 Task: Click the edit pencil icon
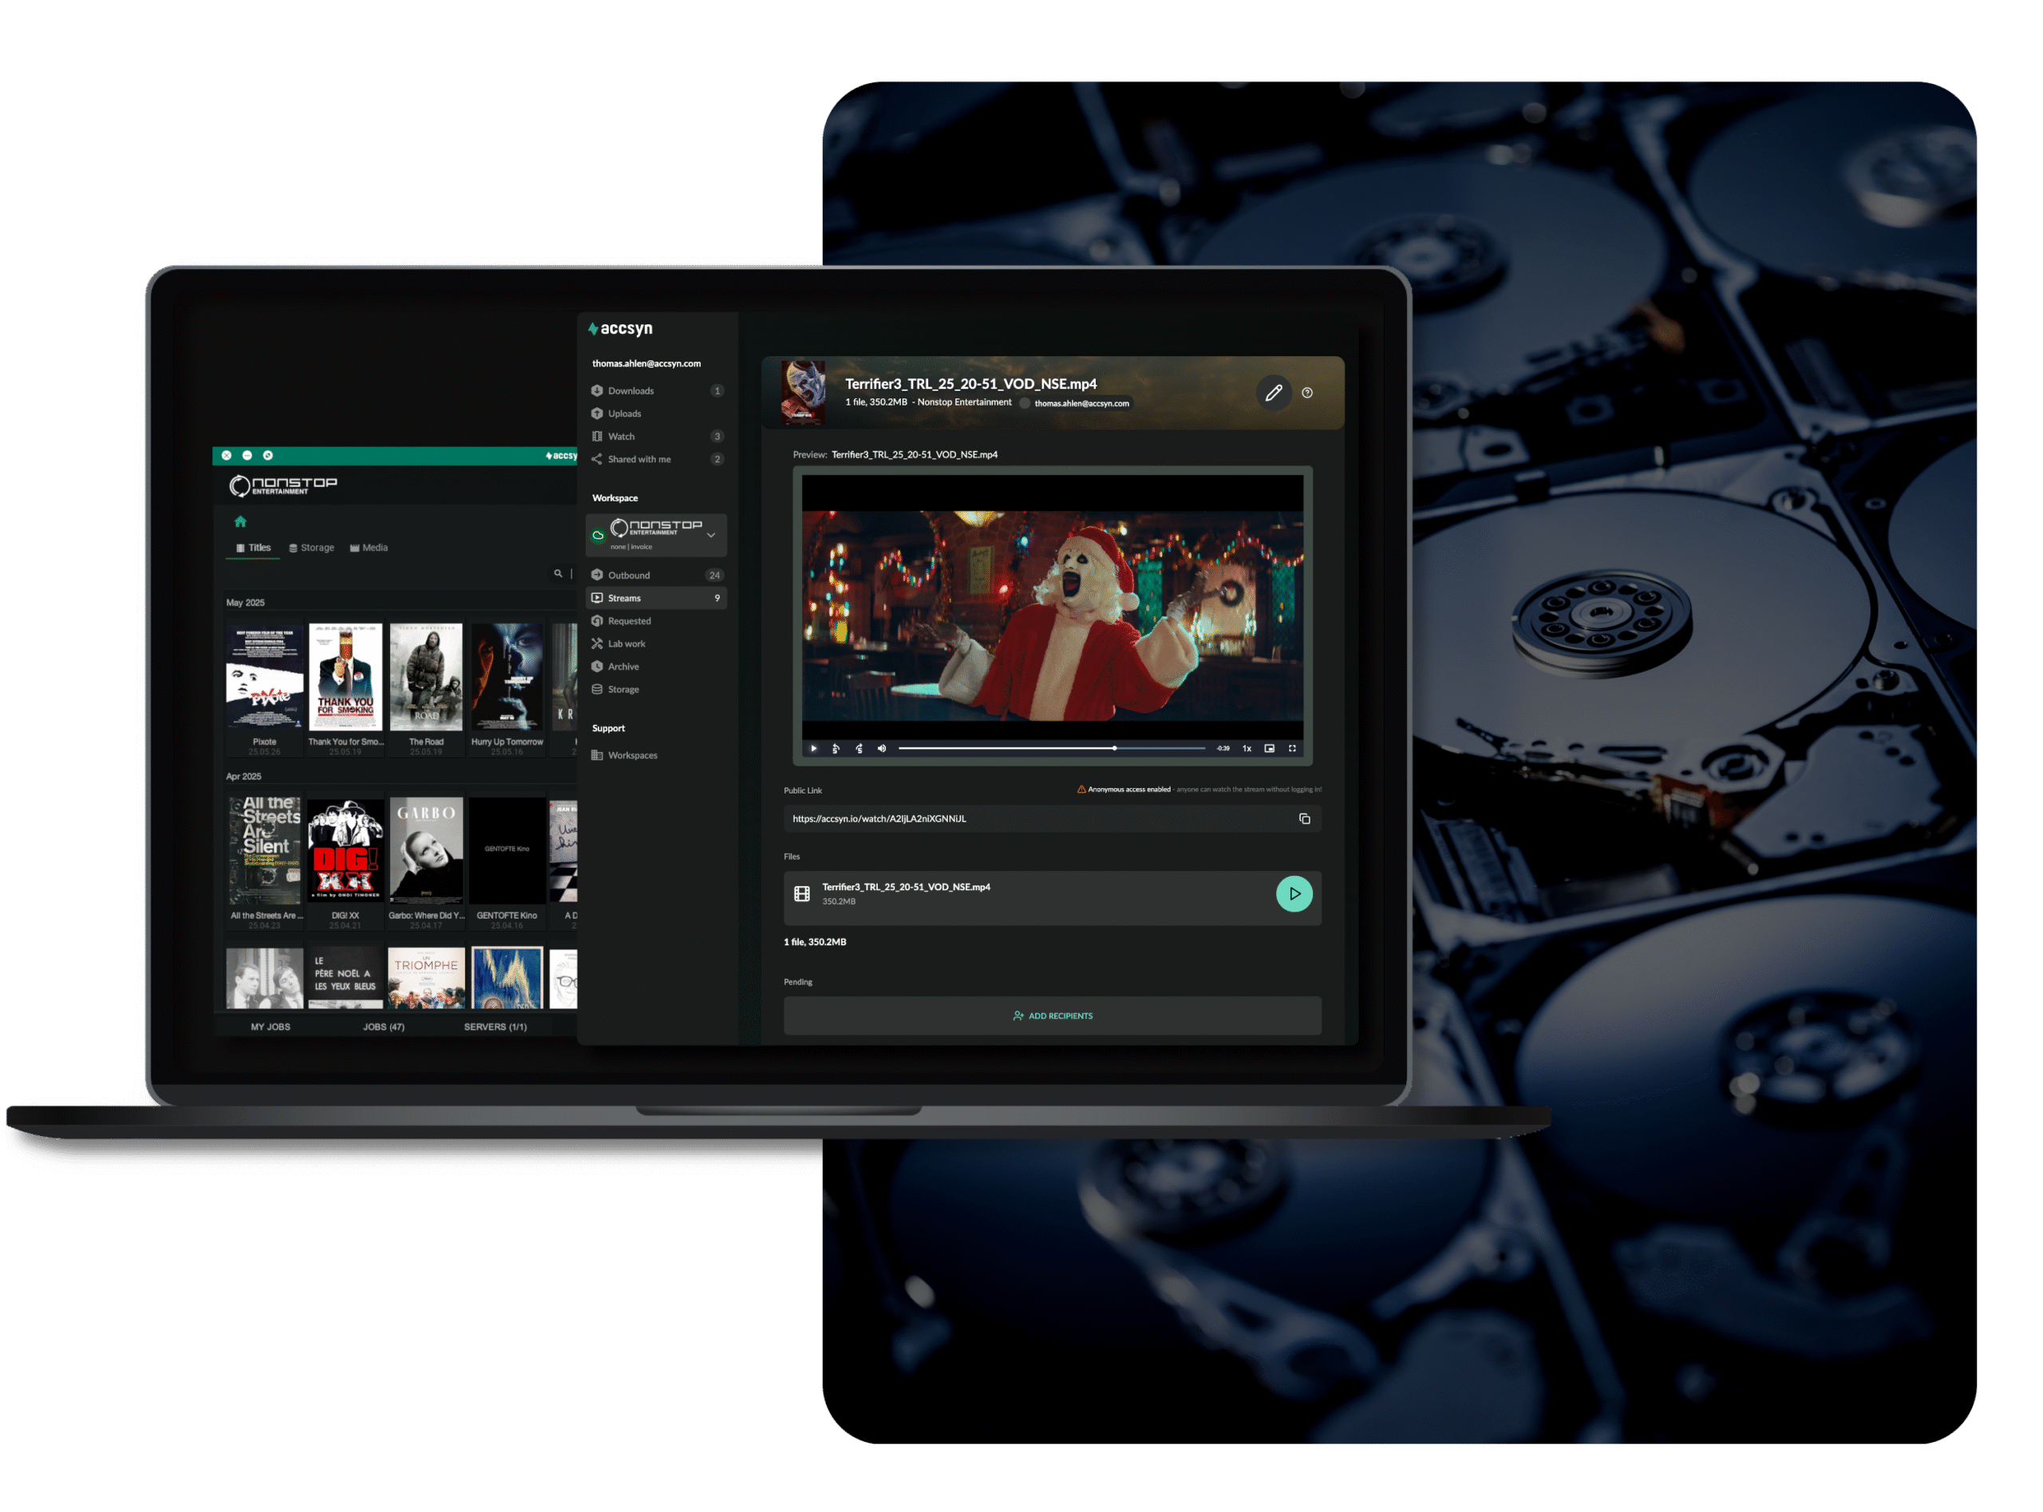pos(1273,394)
